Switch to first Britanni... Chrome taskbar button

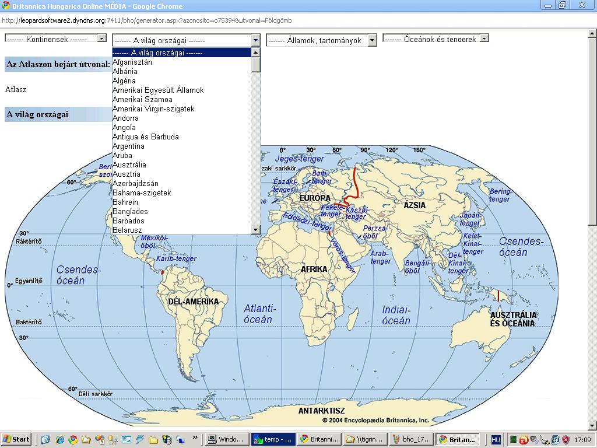pos(319,439)
